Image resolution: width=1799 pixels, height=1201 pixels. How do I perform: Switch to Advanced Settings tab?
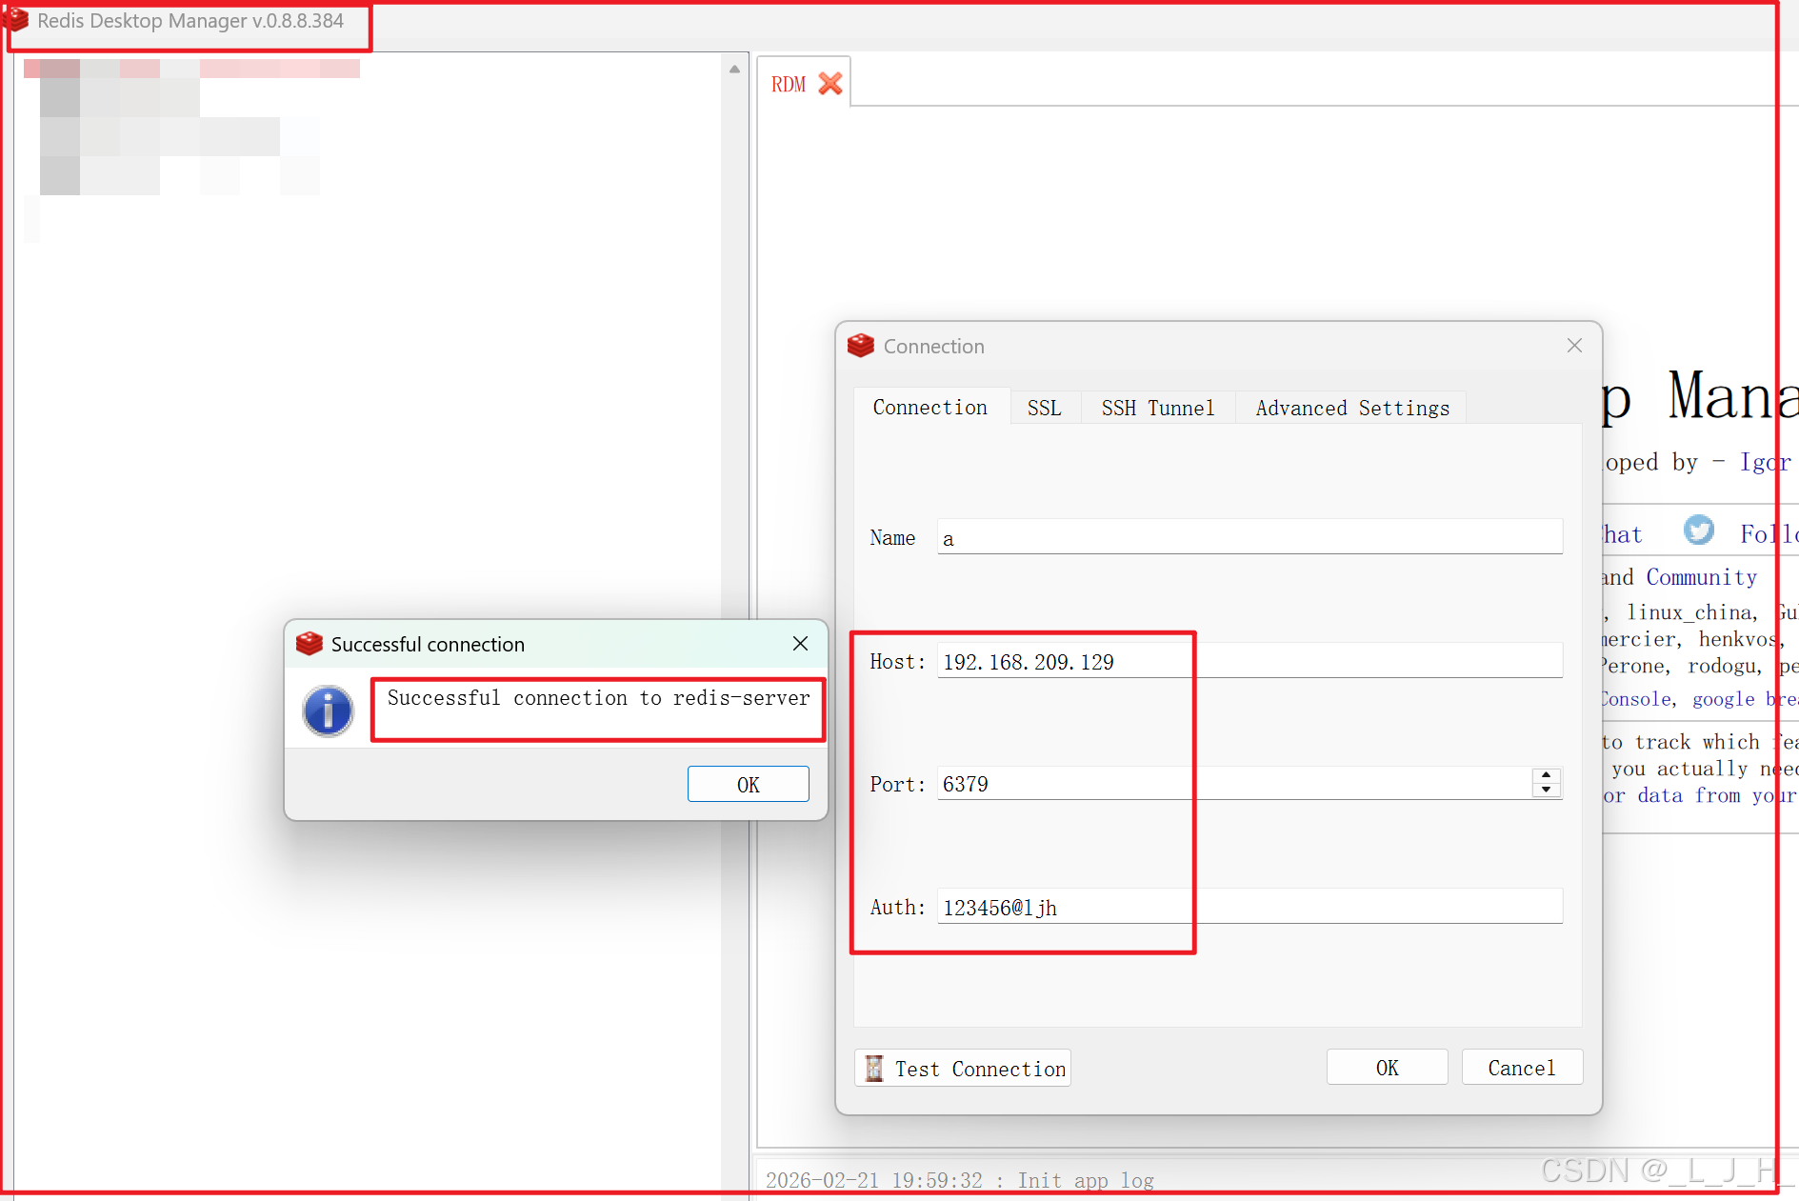[x=1352, y=408]
